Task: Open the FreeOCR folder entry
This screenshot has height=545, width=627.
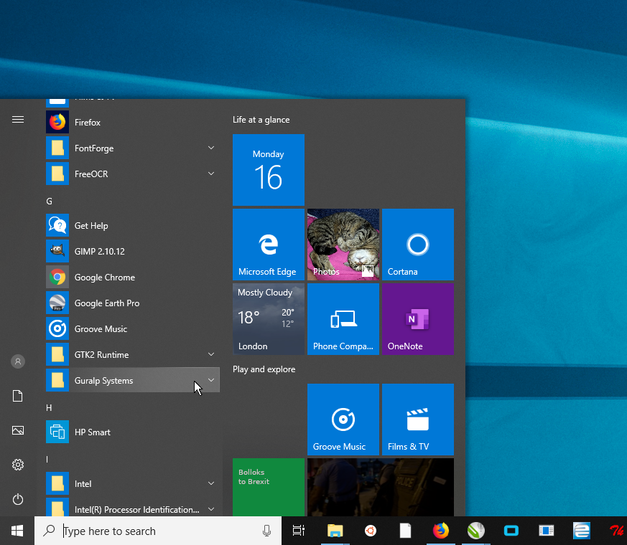Action: tap(133, 174)
